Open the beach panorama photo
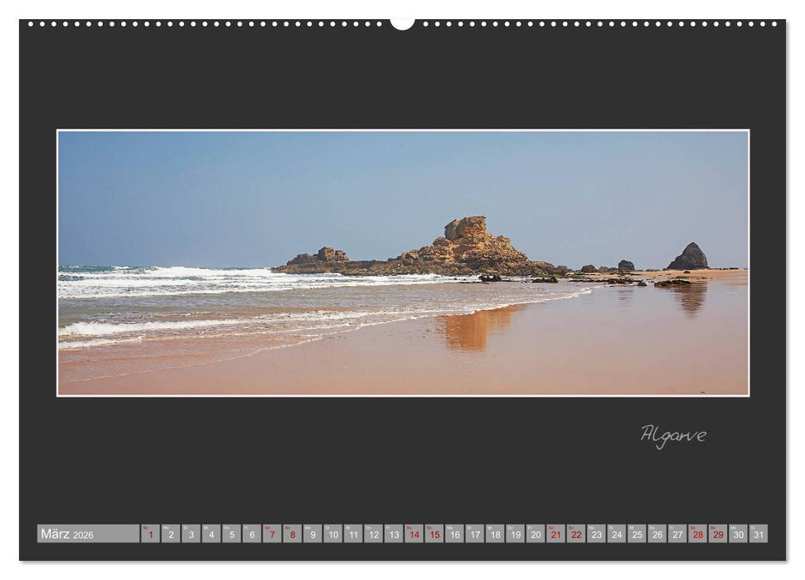Screen dimensions: 805x580 pyautogui.click(x=402, y=265)
